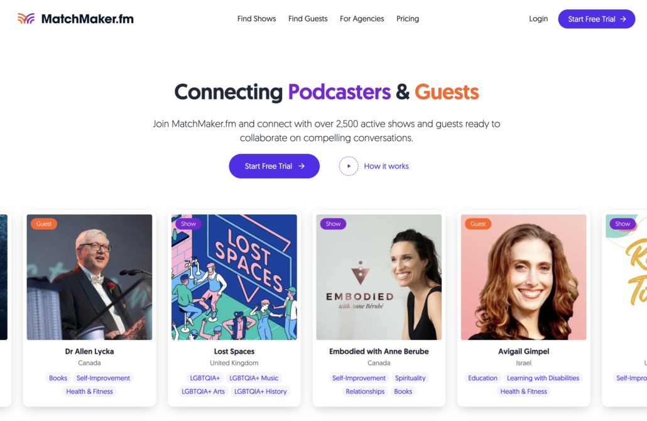Click the Login link
Screen dimensions: 647x421
(538, 19)
